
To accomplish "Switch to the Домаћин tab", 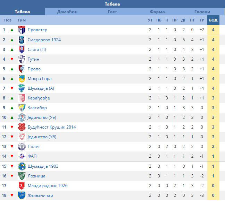I will point(67,12).
